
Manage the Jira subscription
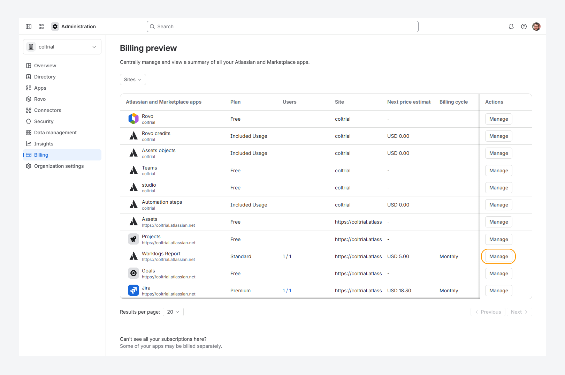coord(499,291)
